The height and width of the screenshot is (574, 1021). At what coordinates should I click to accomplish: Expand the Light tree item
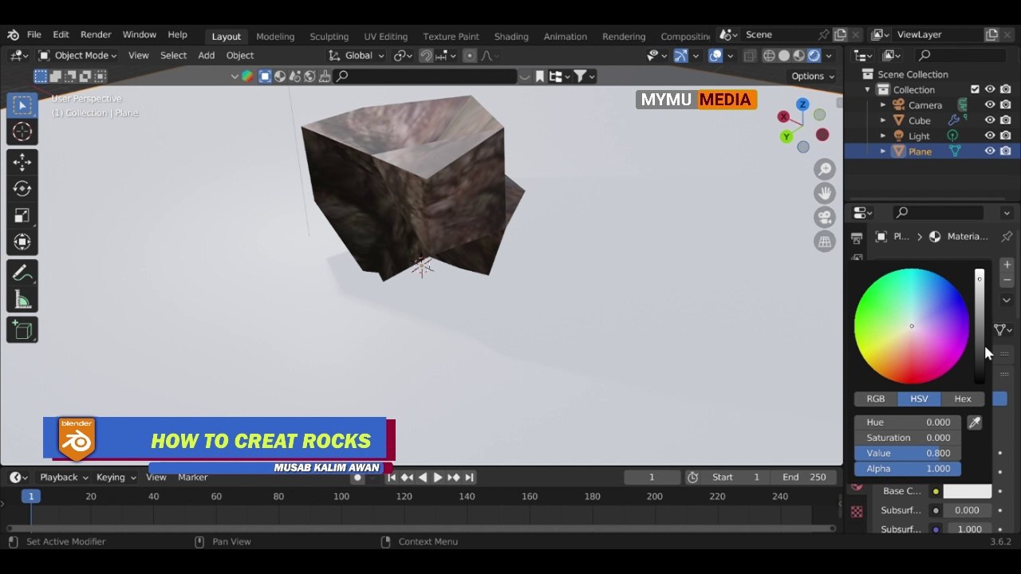[x=883, y=136]
